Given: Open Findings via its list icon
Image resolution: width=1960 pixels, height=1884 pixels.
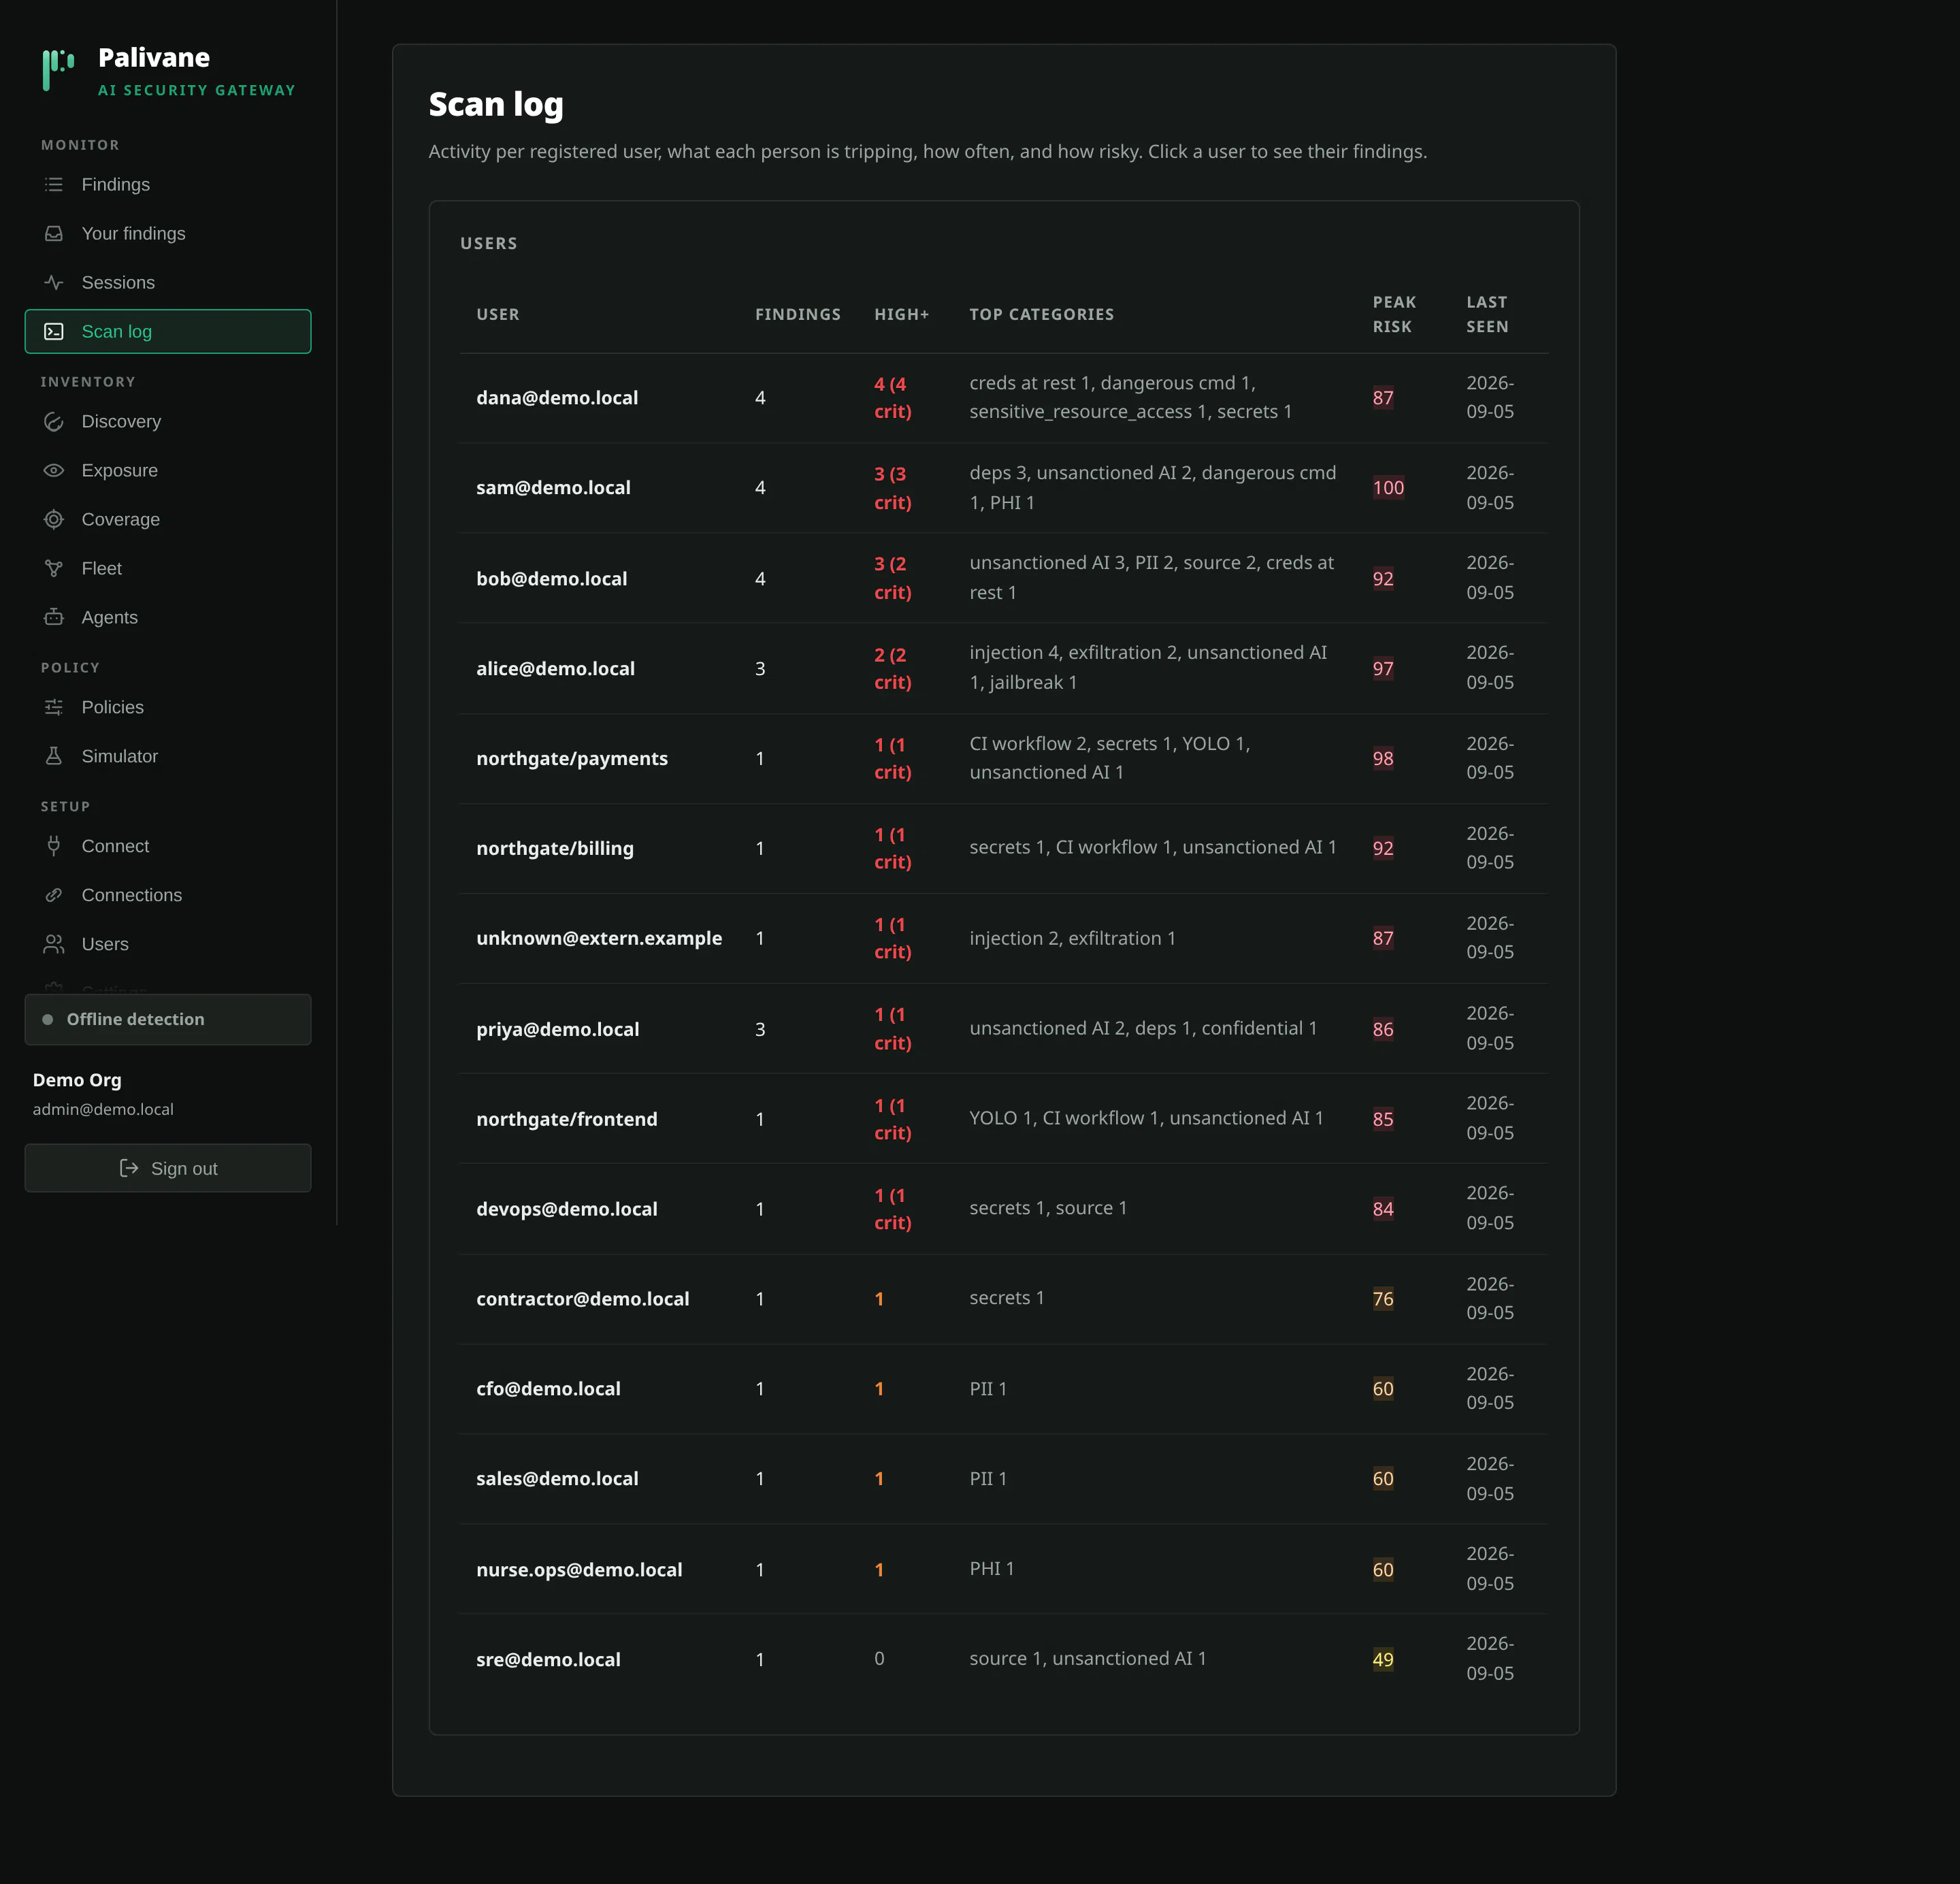Looking at the screenshot, I should click(54, 185).
